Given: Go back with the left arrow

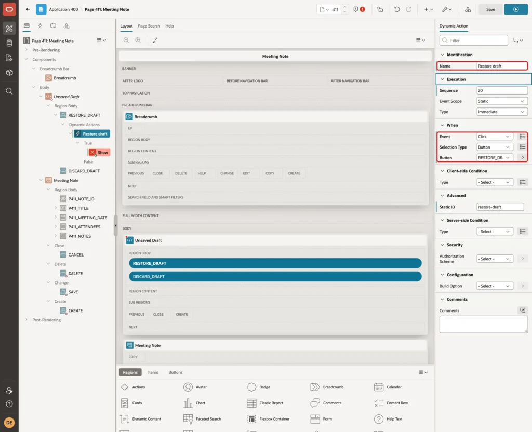Looking at the screenshot, I should tap(28, 9).
